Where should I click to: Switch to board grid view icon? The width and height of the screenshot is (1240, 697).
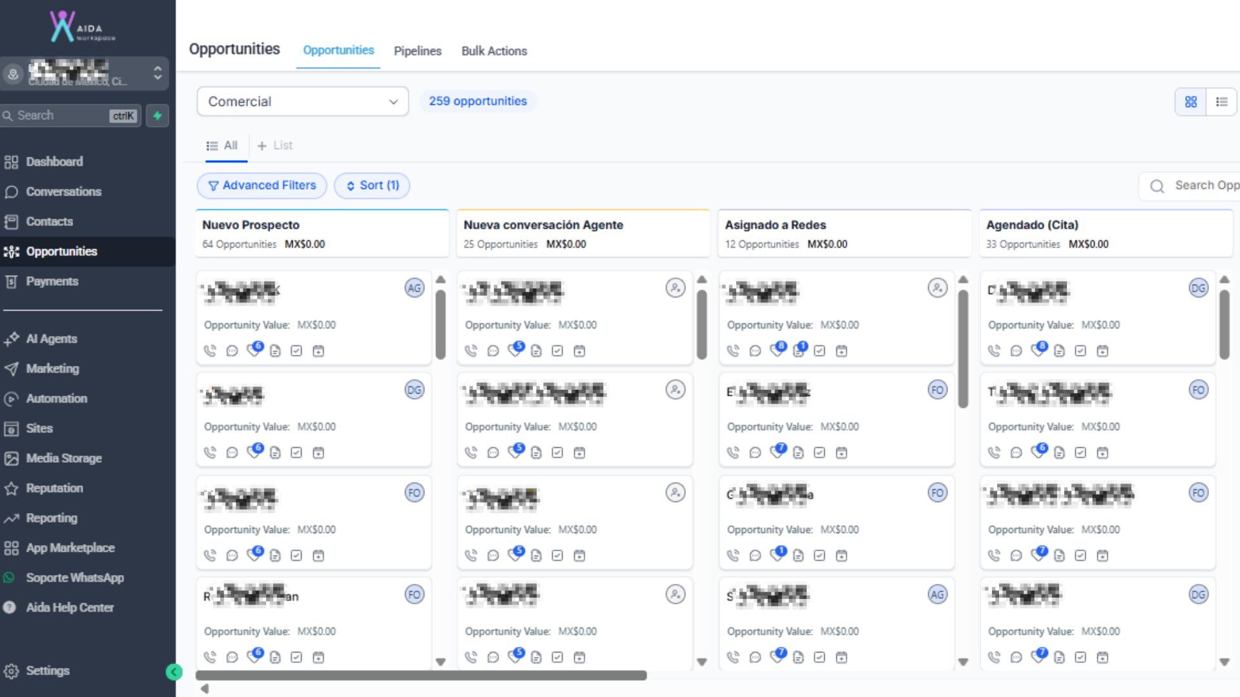click(1191, 101)
